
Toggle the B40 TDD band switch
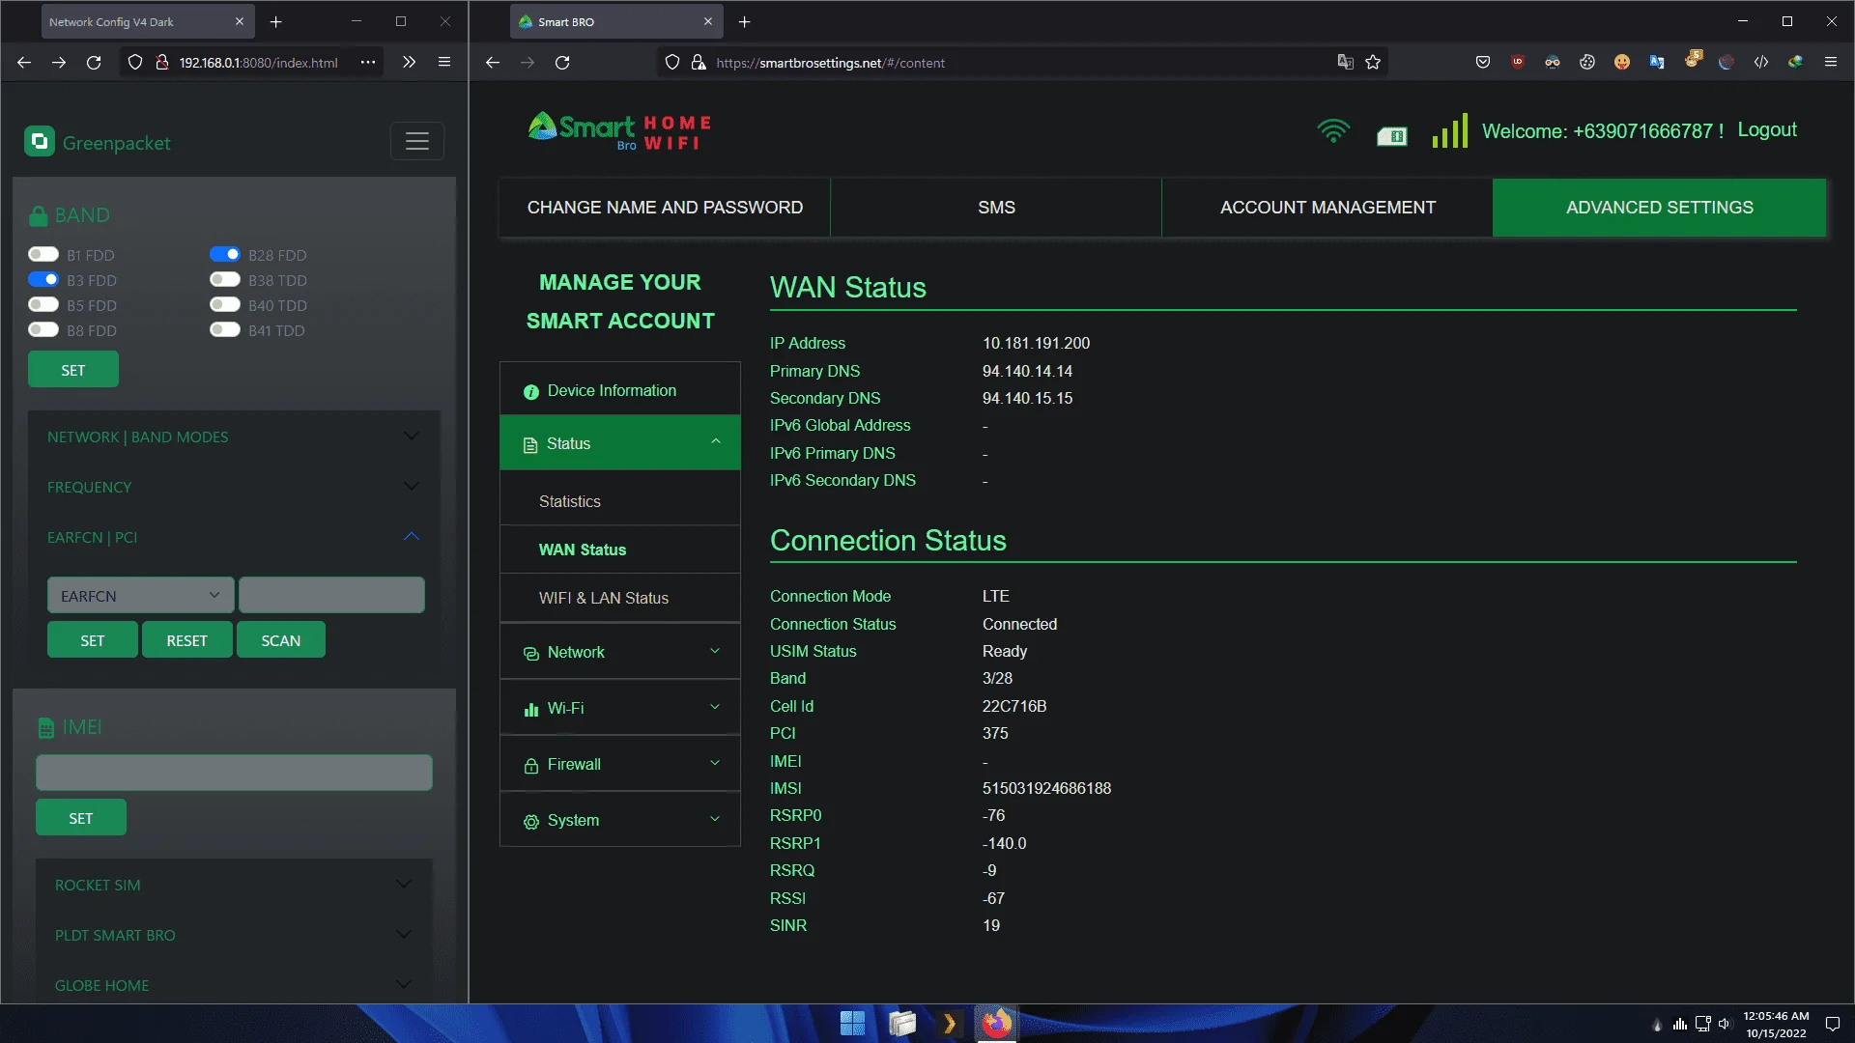pos(225,304)
